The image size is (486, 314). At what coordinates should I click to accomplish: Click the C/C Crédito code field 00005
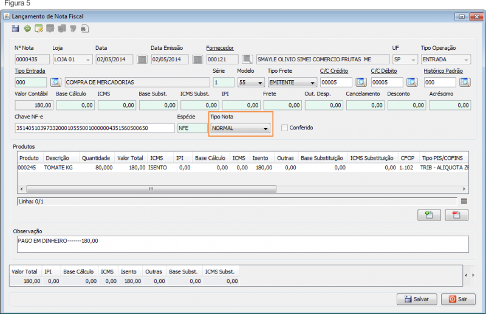click(x=336, y=83)
